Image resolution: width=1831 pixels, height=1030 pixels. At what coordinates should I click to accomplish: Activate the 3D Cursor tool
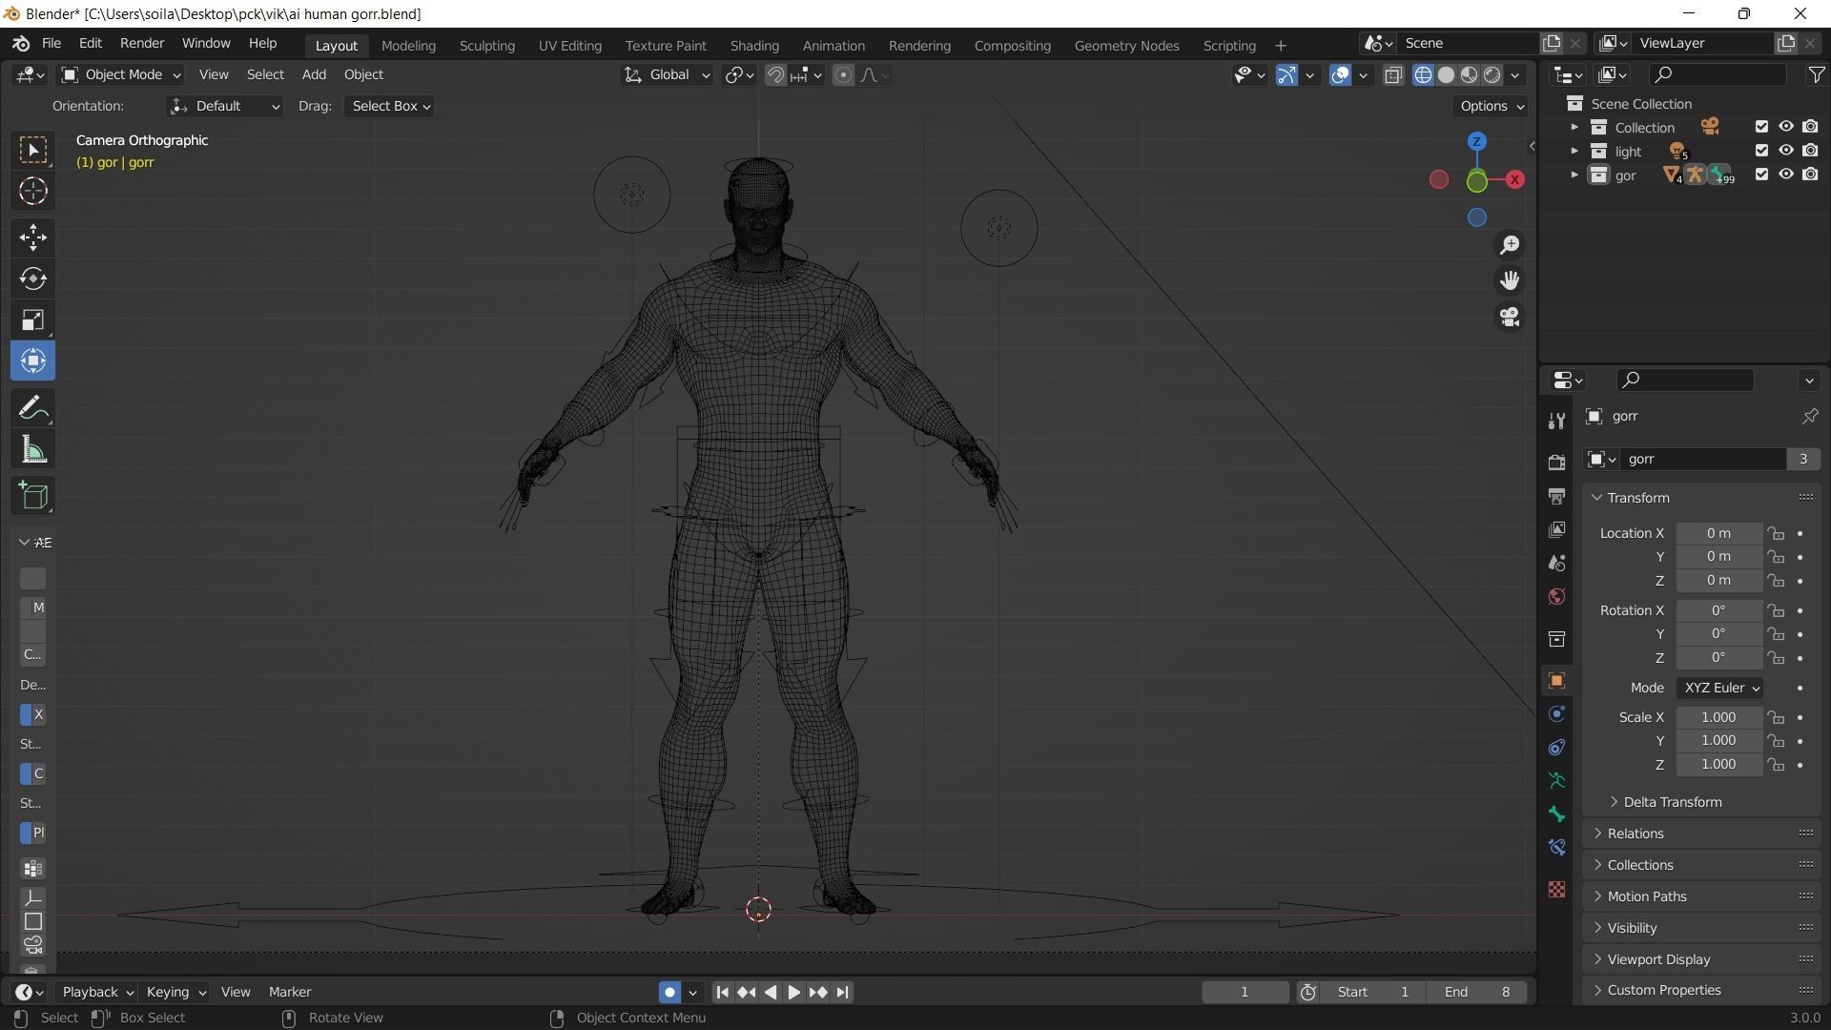pyautogui.click(x=33, y=192)
